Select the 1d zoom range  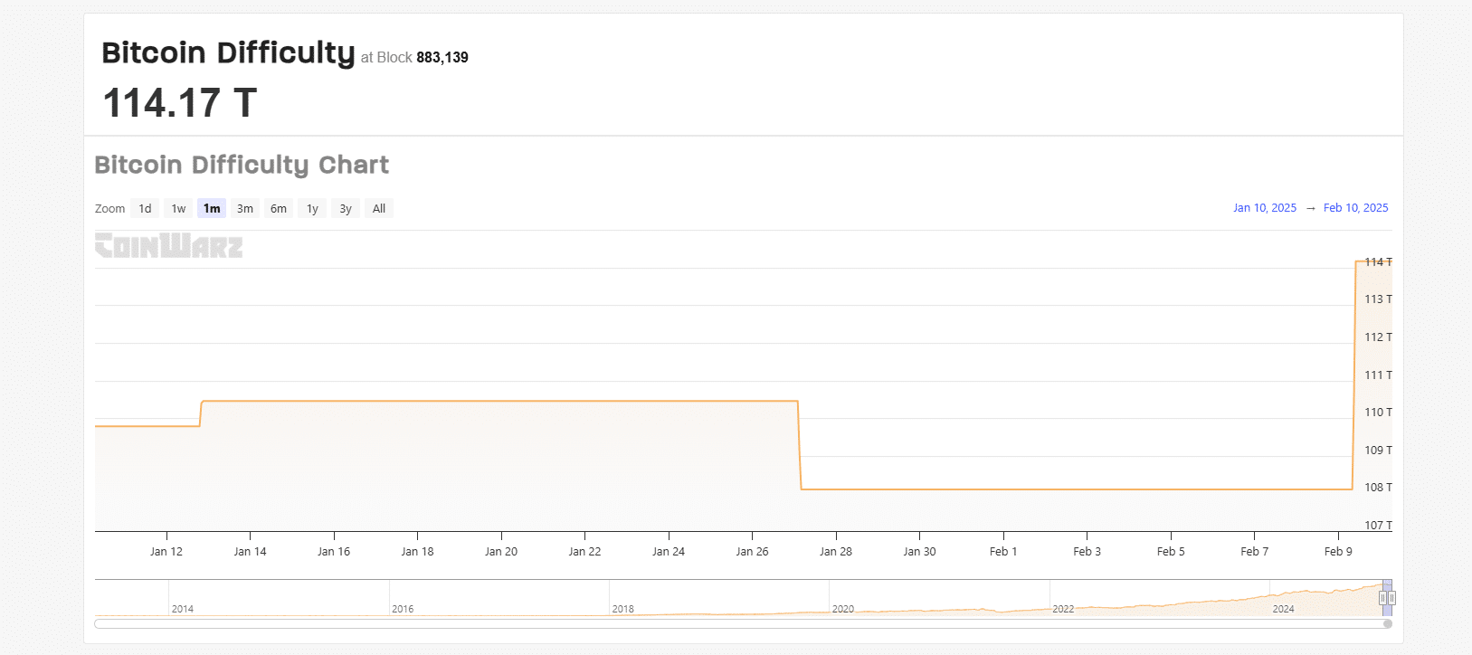[145, 208]
